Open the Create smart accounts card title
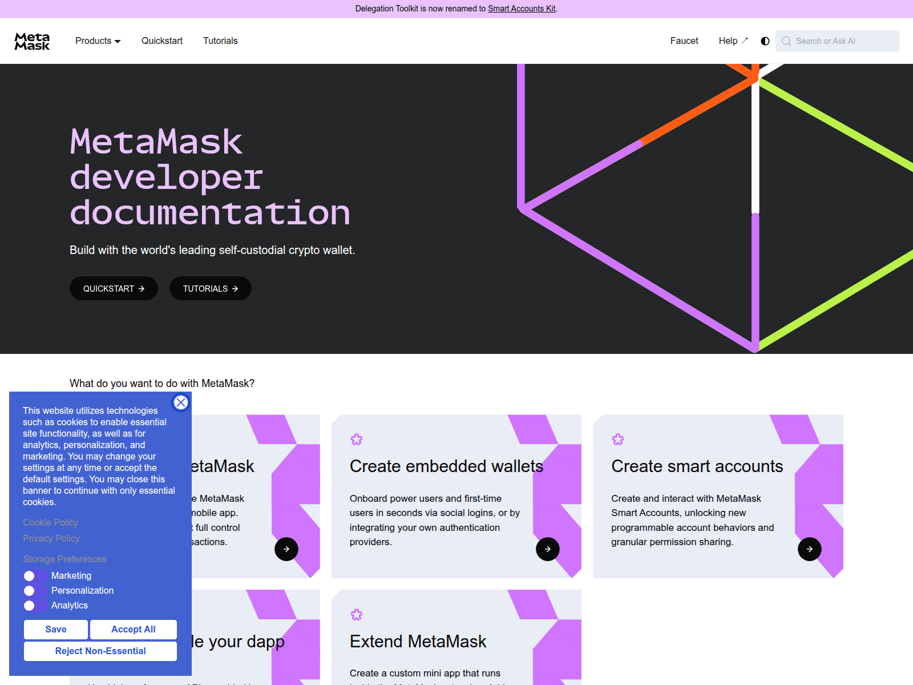 tap(697, 466)
